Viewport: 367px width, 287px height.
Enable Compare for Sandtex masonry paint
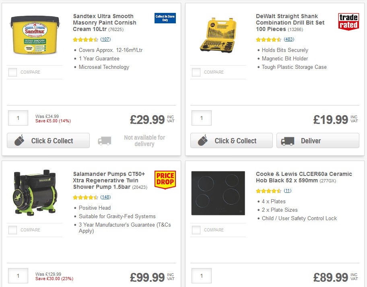point(12,72)
